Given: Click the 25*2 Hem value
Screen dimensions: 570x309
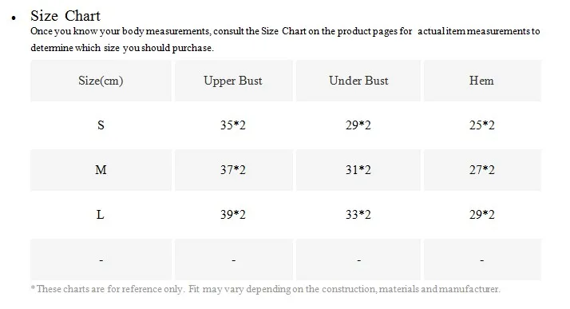Looking at the screenshot, I should (481, 125).
